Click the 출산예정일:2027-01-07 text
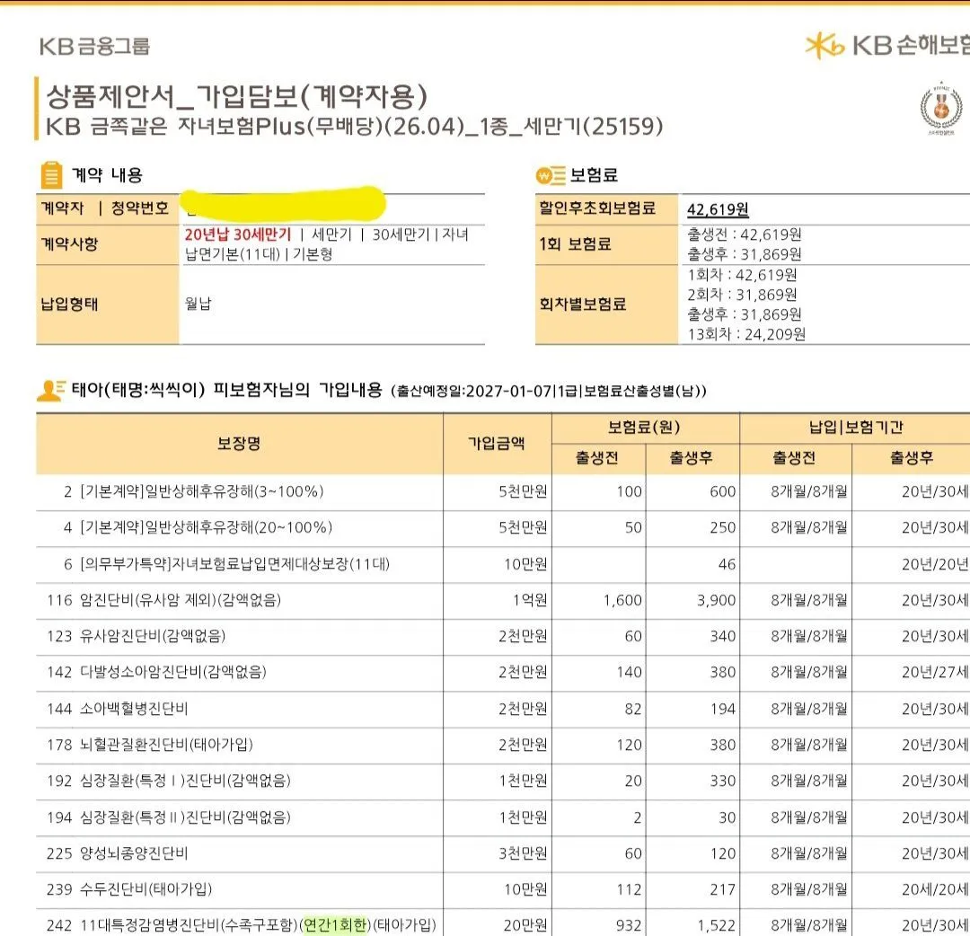Screen dimensions: 970x936 point(474,392)
